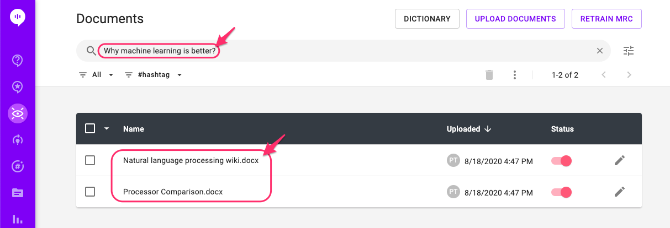
Task: Click the Upload Documents button
Action: click(x=515, y=19)
